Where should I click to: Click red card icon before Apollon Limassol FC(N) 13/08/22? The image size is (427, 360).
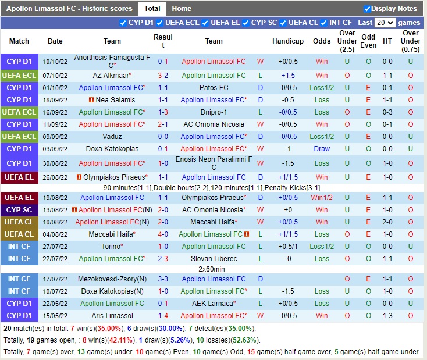pos(74,210)
